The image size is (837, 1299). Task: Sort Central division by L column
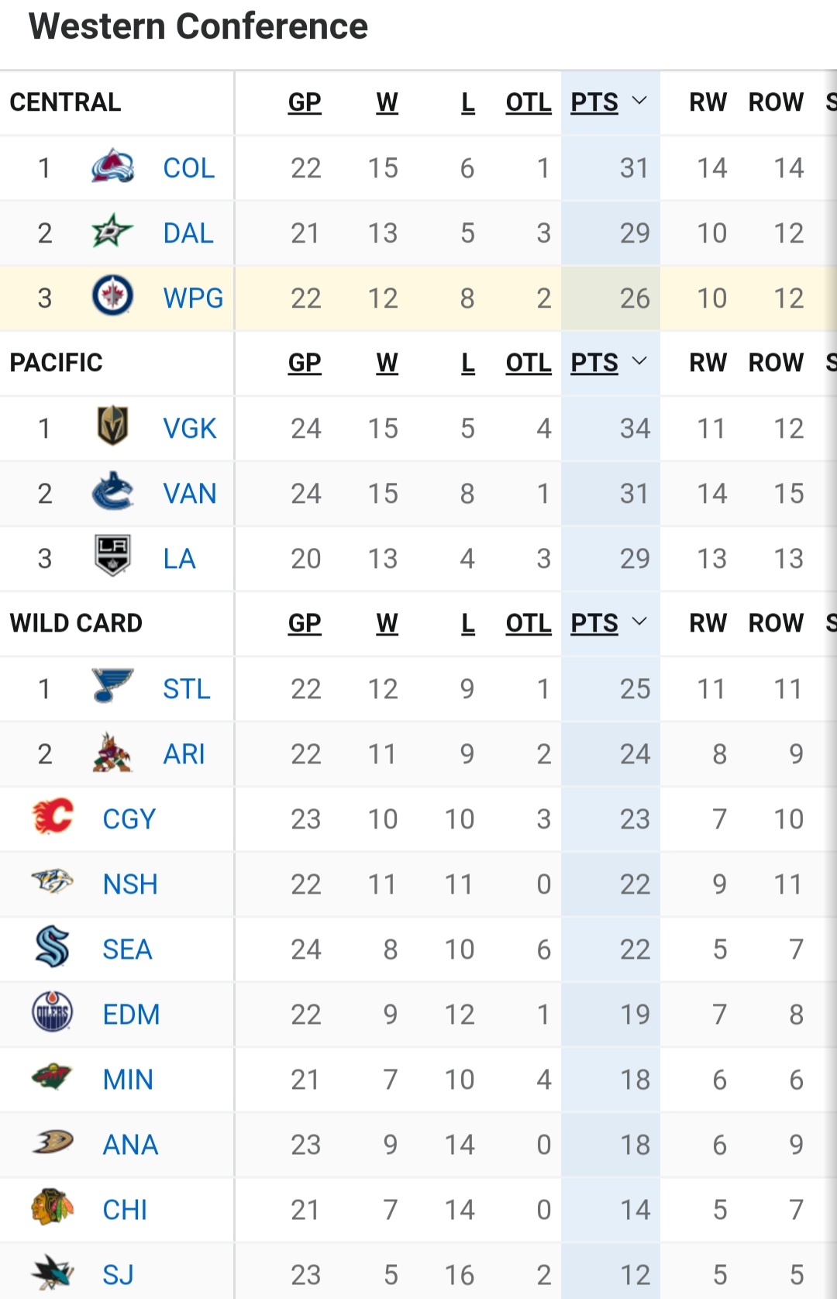467,102
